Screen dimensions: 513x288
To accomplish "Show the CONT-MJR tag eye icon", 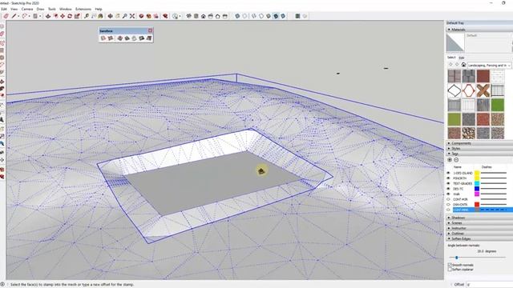I will point(449,199).
